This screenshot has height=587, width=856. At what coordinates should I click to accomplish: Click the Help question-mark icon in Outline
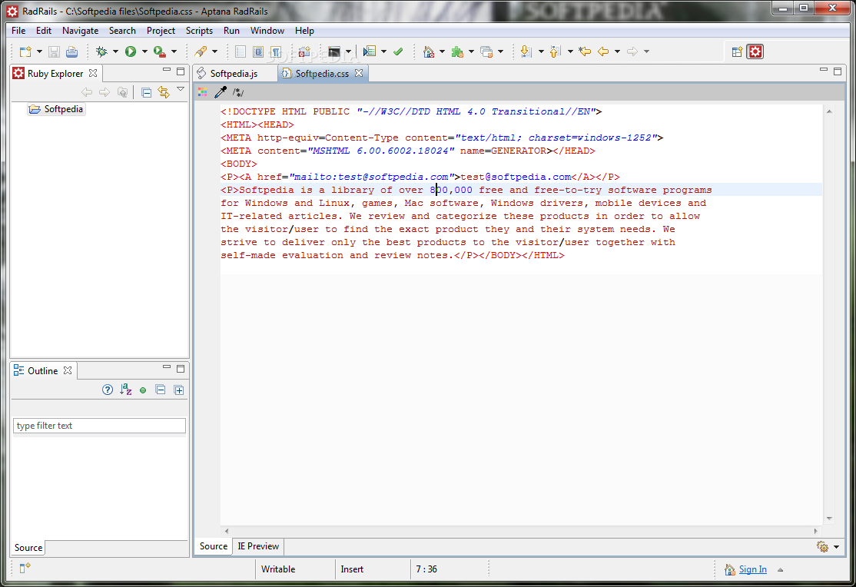pyautogui.click(x=108, y=390)
